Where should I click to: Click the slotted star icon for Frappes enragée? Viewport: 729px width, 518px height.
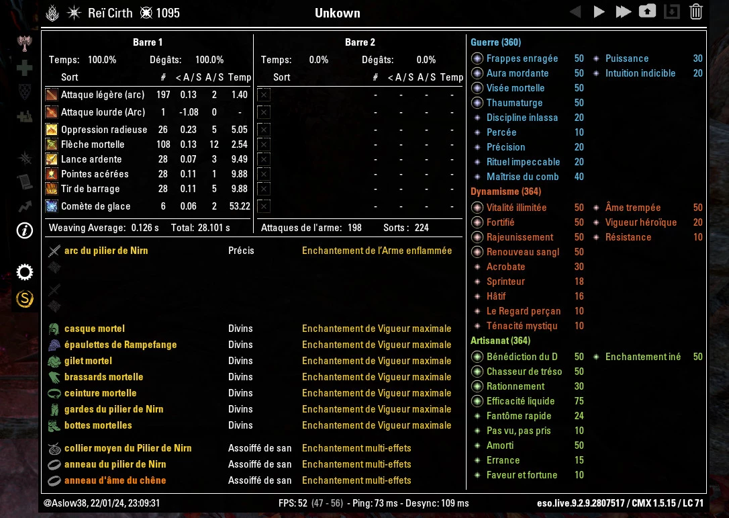pos(477,58)
